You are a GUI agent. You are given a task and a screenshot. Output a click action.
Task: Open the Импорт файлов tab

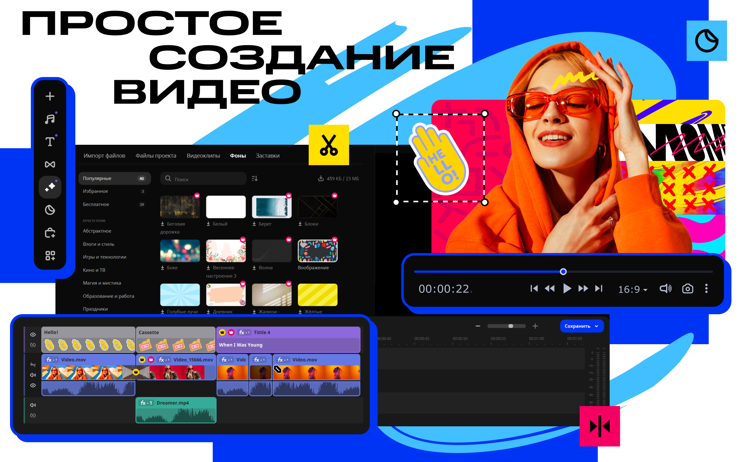click(104, 156)
